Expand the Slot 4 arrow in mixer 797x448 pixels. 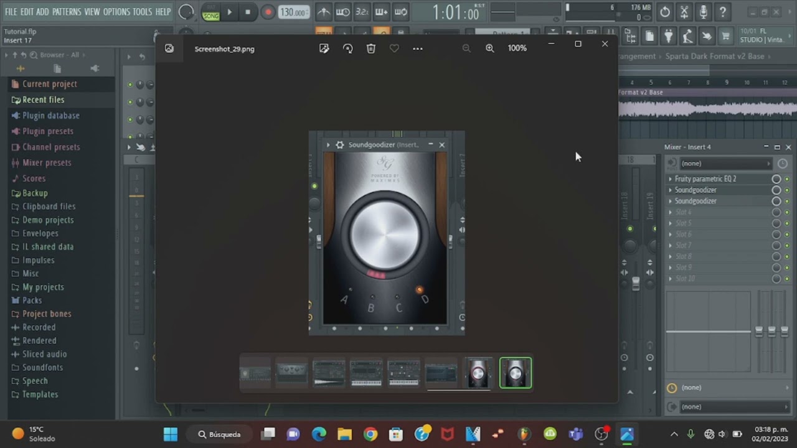click(x=671, y=212)
